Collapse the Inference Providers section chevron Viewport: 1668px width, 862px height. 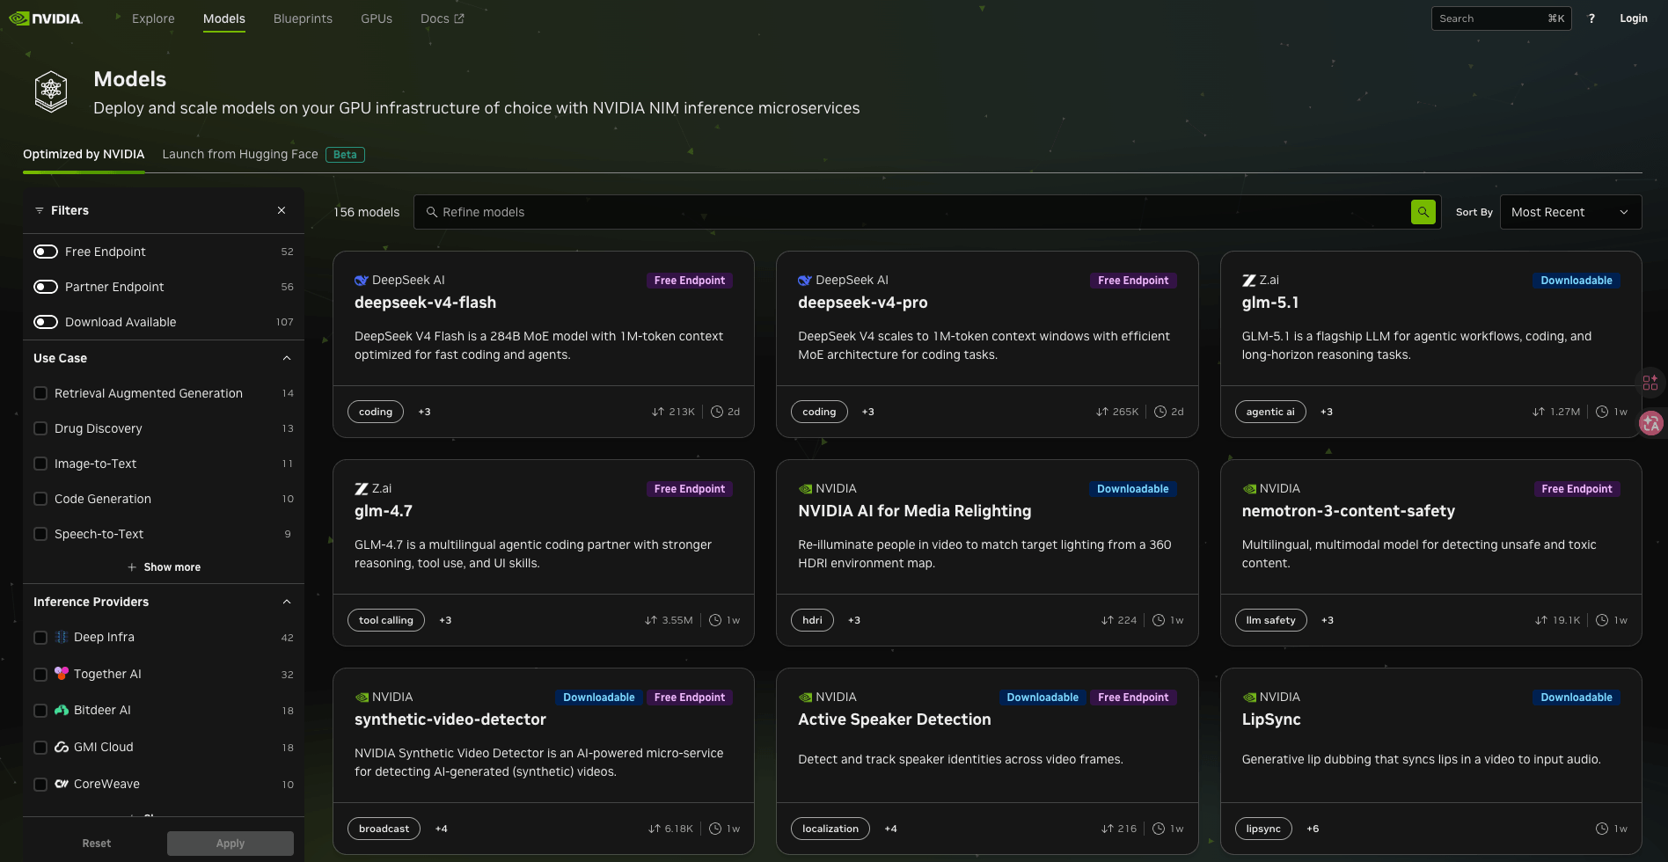(x=287, y=602)
